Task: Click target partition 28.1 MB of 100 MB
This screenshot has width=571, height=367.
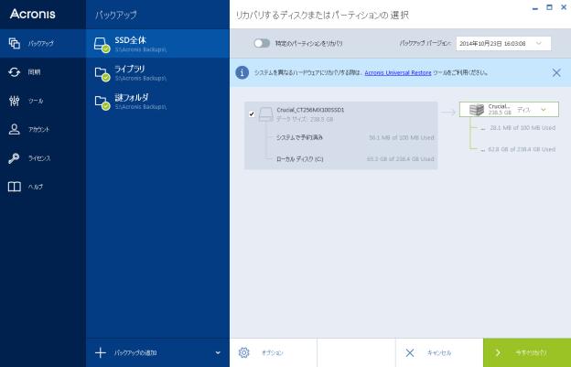Action: click(518, 128)
